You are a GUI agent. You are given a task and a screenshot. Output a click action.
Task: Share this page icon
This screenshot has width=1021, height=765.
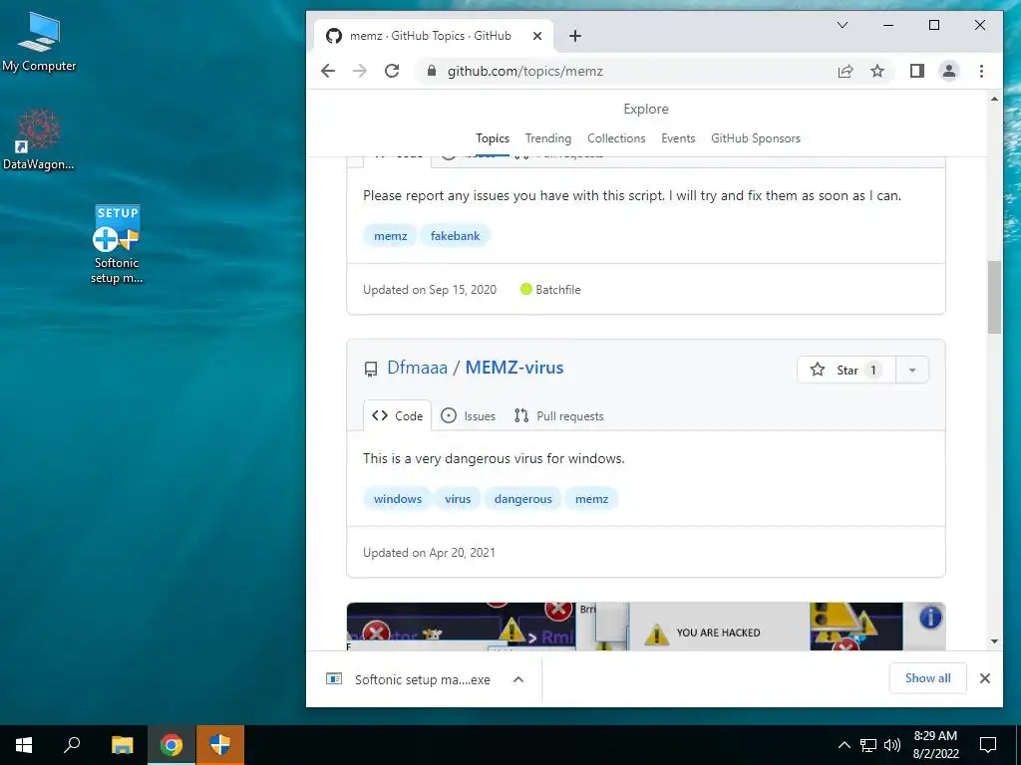pos(846,71)
